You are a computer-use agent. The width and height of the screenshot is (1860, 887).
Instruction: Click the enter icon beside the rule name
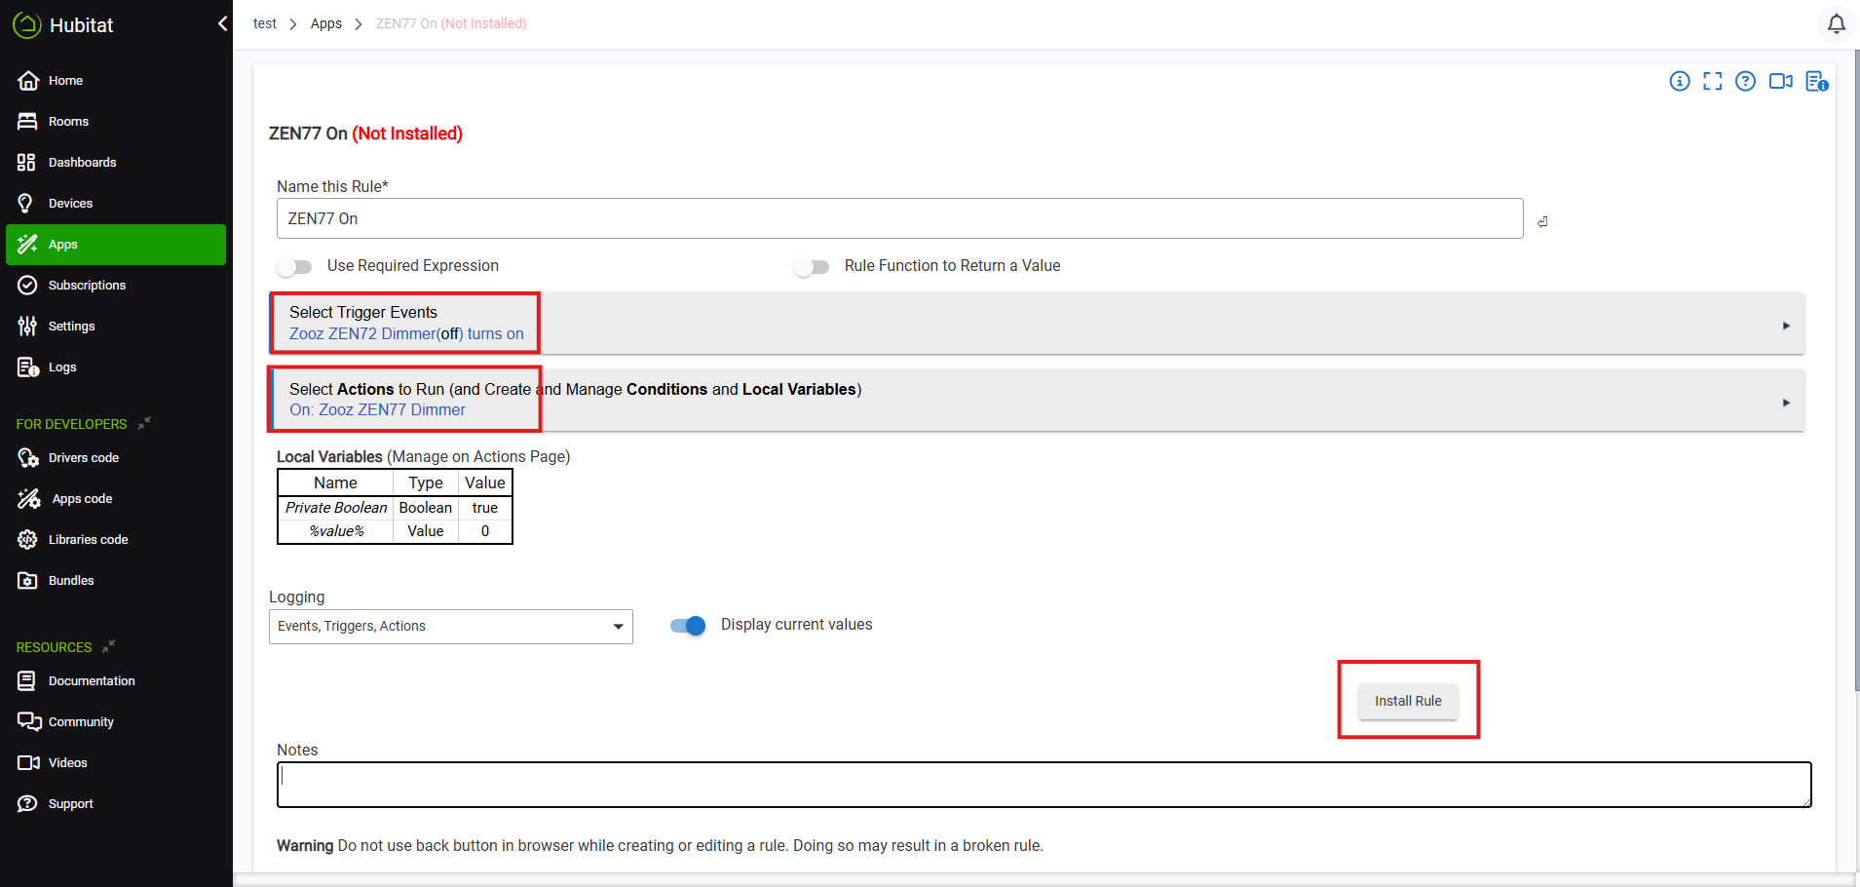tap(1542, 222)
